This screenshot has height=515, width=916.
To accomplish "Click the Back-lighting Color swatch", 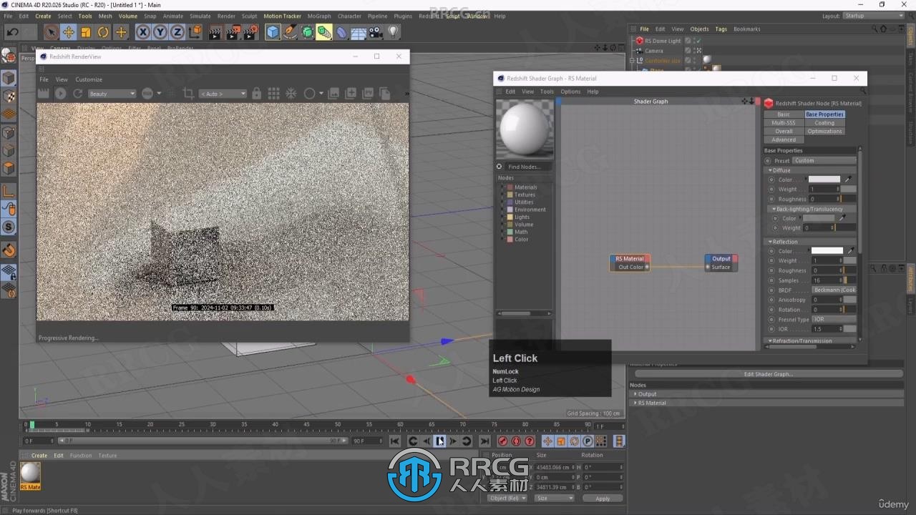I will pyautogui.click(x=818, y=218).
